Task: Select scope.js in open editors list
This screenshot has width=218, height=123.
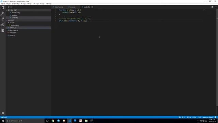Action: tap(14, 15)
